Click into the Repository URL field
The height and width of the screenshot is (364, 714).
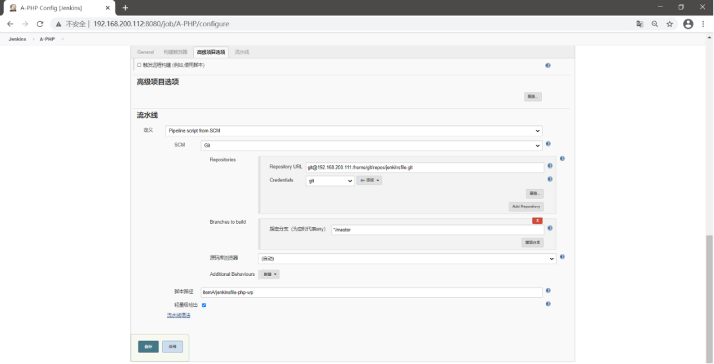425,168
